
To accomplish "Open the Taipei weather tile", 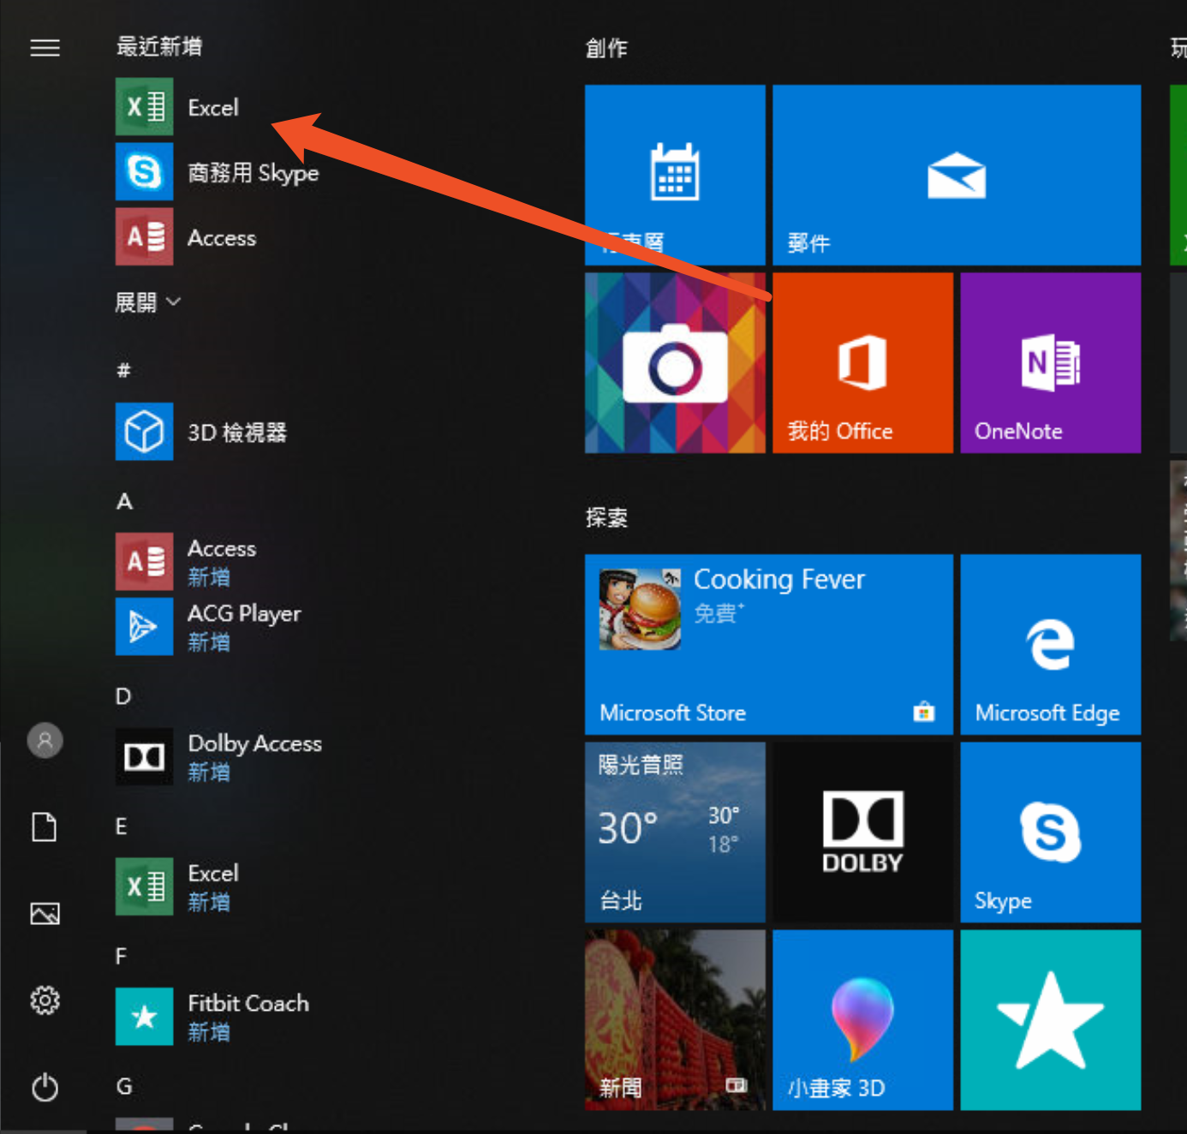I will click(675, 832).
